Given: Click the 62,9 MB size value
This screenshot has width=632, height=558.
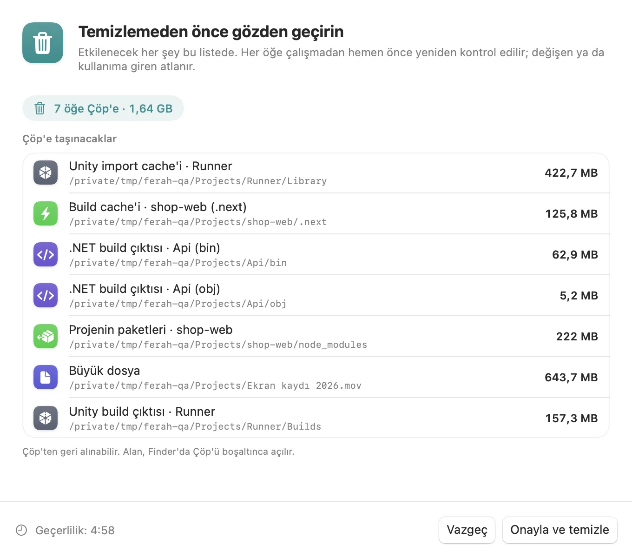Looking at the screenshot, I should (x=575, y=255).
